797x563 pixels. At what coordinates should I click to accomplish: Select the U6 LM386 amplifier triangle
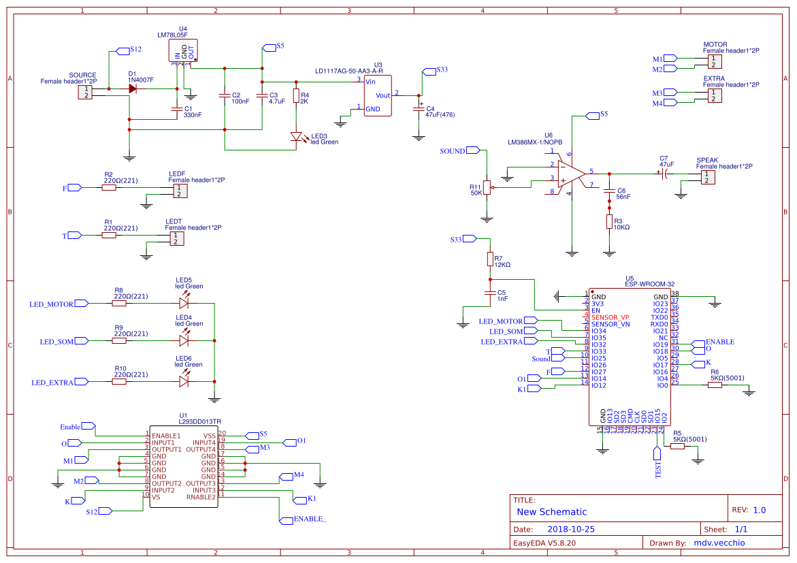click(571, 174)
